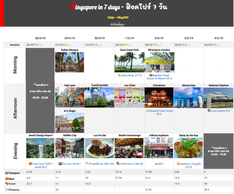
Task: Click the airplane icon in 28/4/19 flight cell
Action: pos(34,85)
